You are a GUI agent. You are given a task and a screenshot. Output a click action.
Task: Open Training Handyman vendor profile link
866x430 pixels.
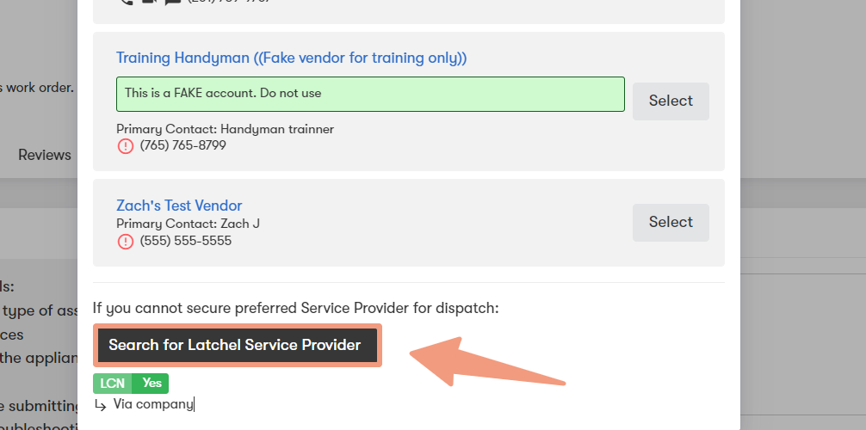click(291, 58)
